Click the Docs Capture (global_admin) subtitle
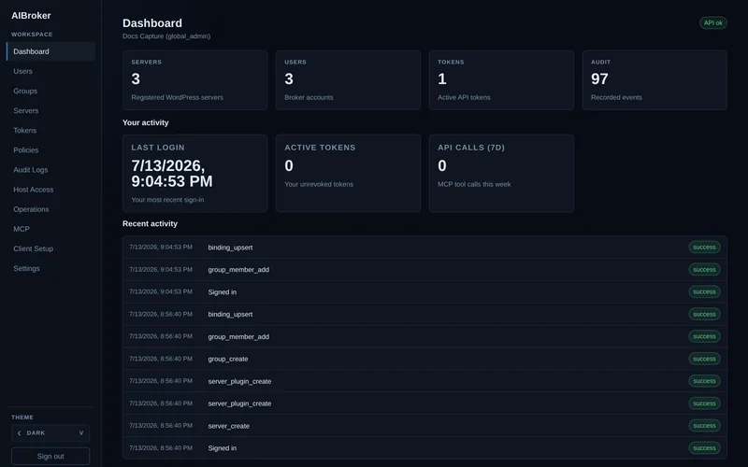 (x=166, y=36)
